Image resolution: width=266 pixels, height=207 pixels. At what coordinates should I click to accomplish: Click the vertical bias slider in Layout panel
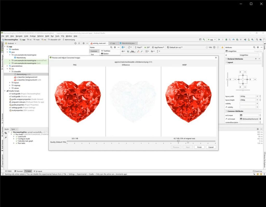pos(228,80)
